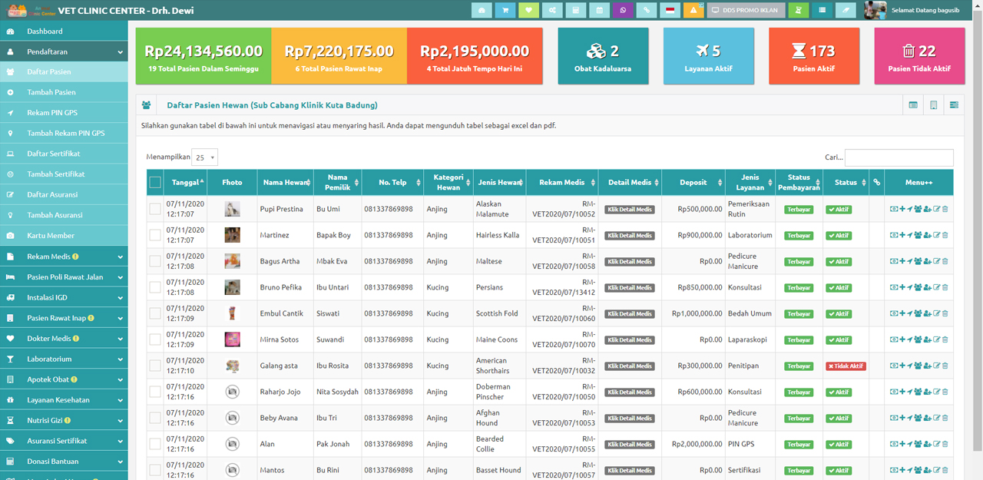Screen dimensions: 983x480
Task: Click the yellow warning triangle icon
Action: (693, 11)
